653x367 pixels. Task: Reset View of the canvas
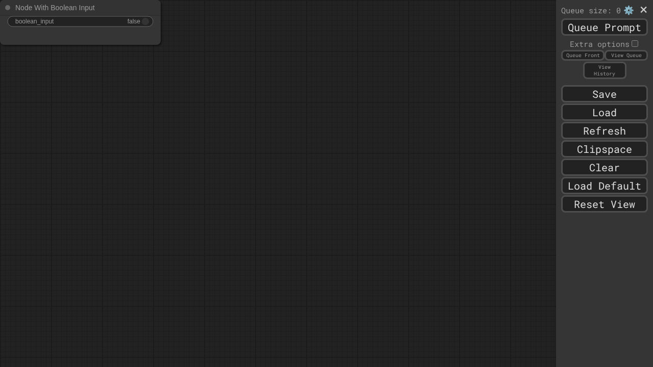point(605,204)
